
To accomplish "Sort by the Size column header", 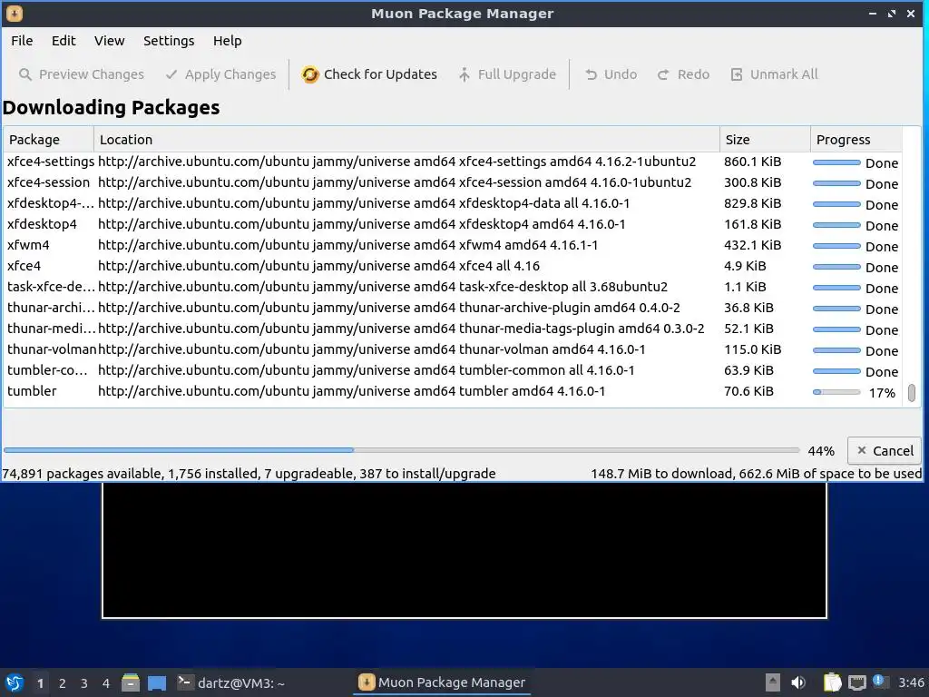I will tap(765, 140).
